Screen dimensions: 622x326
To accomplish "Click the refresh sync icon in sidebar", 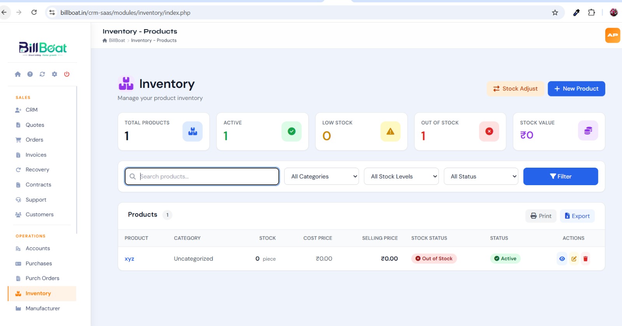I will [x=42, y=74].
